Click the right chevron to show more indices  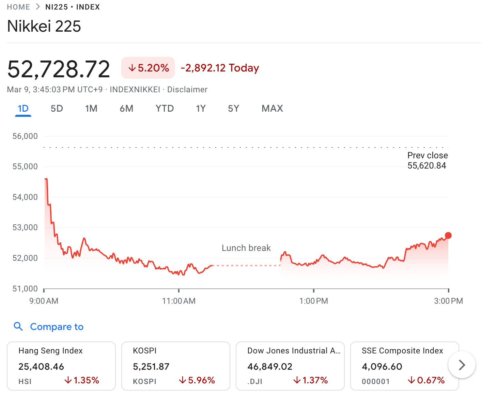point(462,365)
